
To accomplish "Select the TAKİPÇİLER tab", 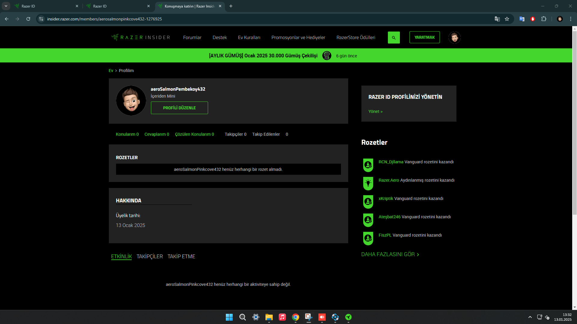I will coord(149,256).
